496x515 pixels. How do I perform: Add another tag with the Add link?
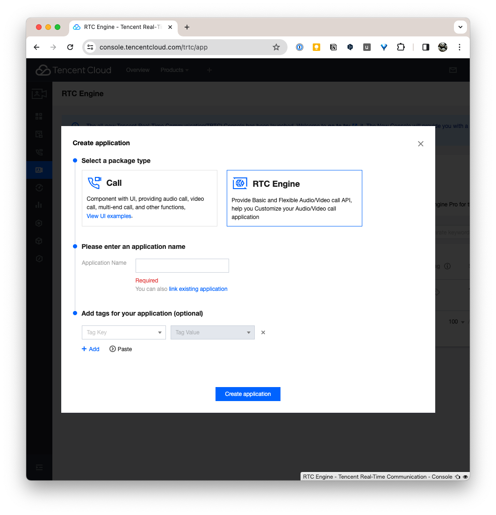click(90, 349)
